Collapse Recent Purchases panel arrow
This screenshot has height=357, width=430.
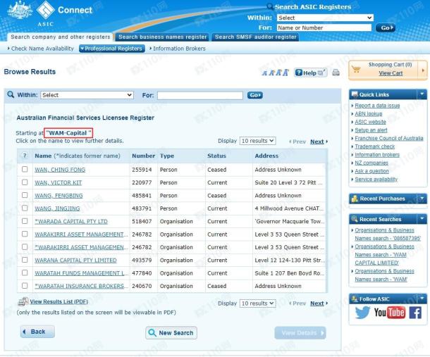point(422,199)
